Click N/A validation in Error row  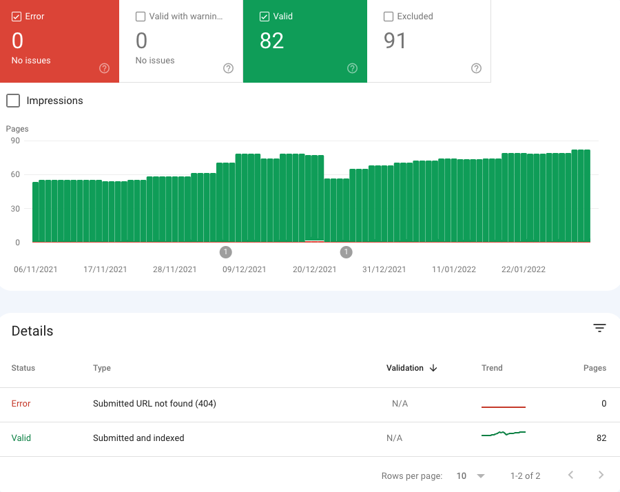(400, 403)
